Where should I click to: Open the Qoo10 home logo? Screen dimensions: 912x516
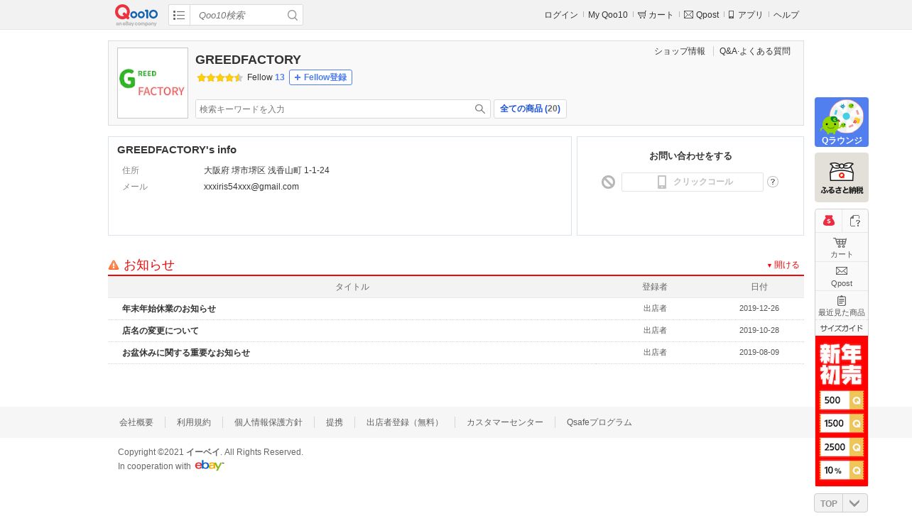point(136,15)
